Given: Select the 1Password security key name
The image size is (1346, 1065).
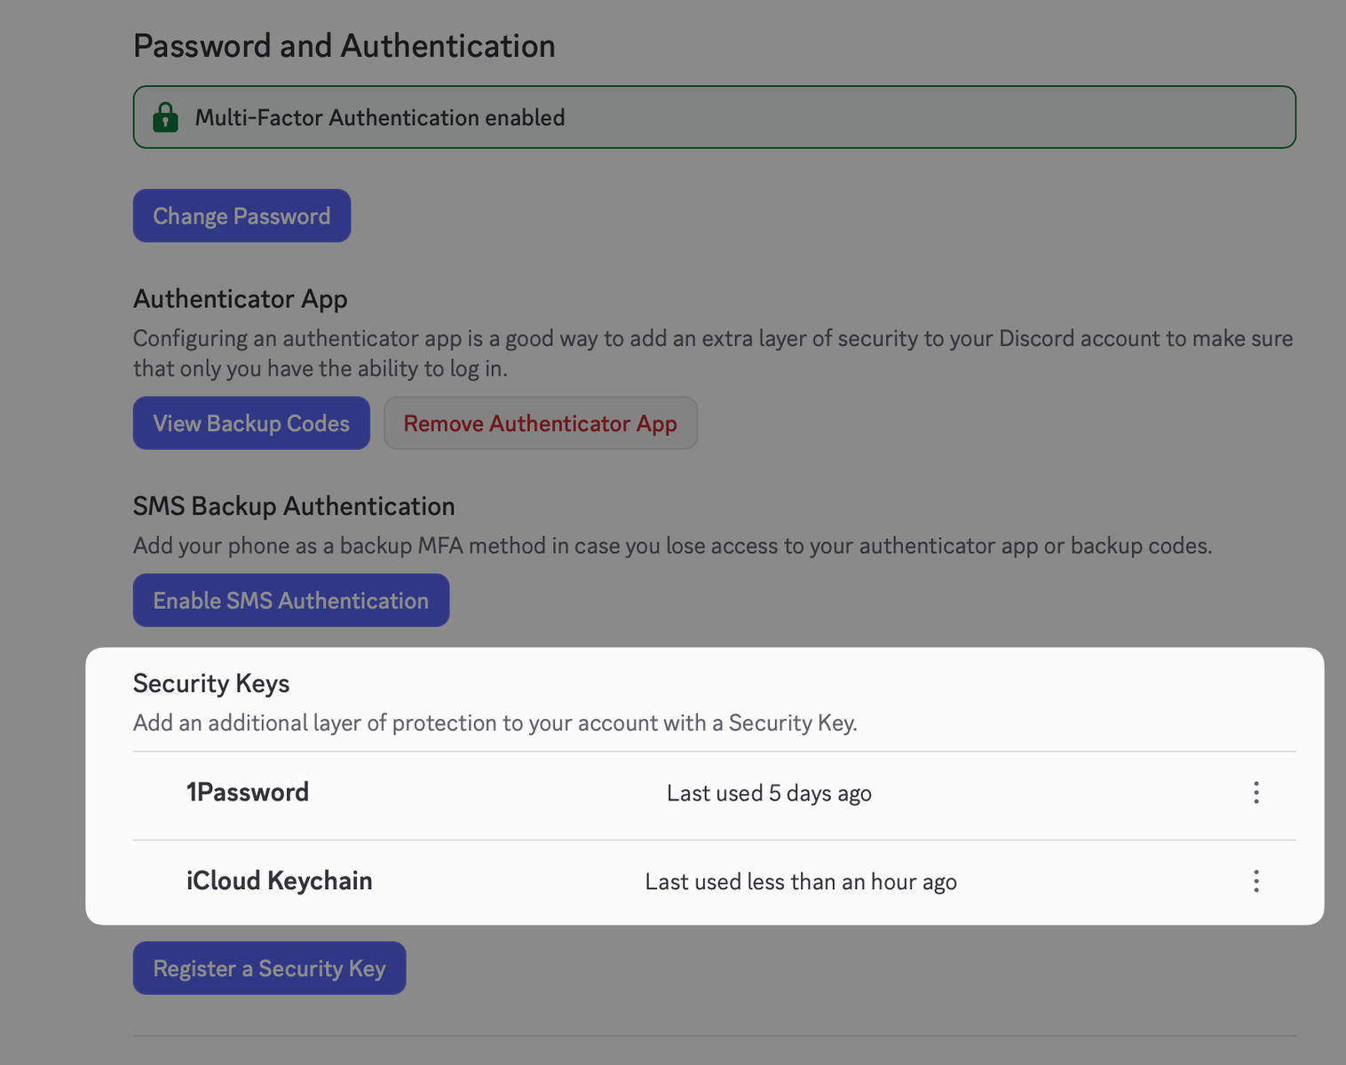Looking at the screenshot, I should pos(248,793).
